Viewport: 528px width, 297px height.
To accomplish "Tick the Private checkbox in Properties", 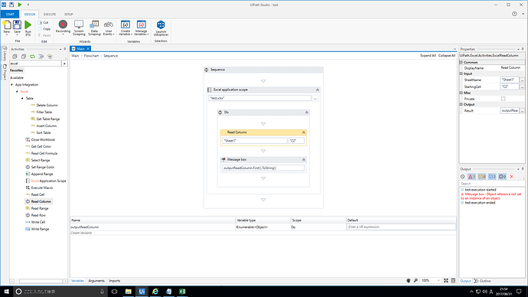I will [503, 99].
